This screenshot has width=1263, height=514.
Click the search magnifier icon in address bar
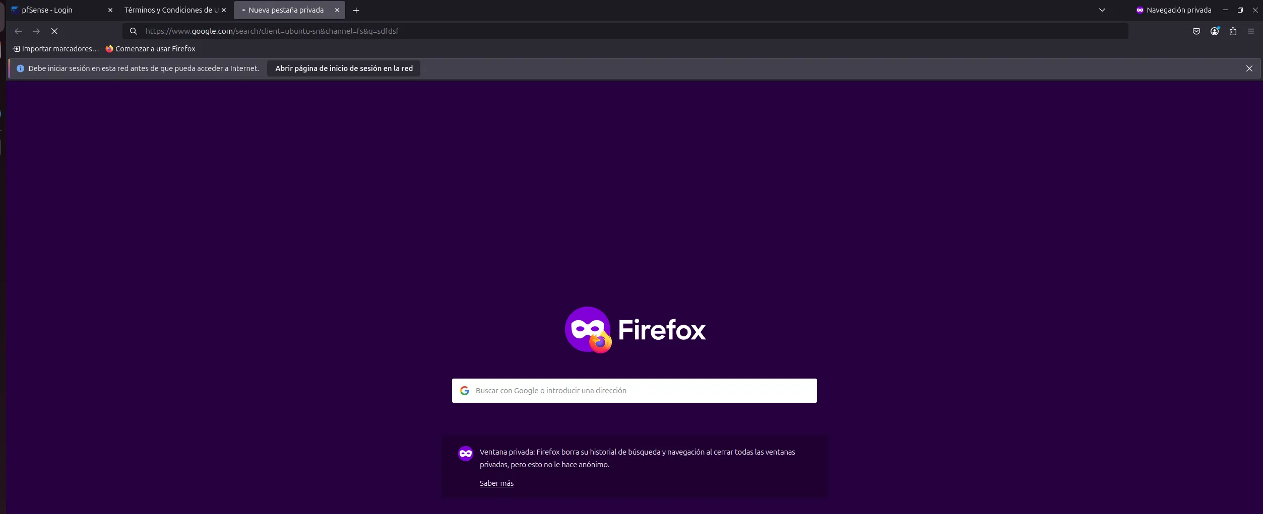pyautogui.click(x=134, y=31)
